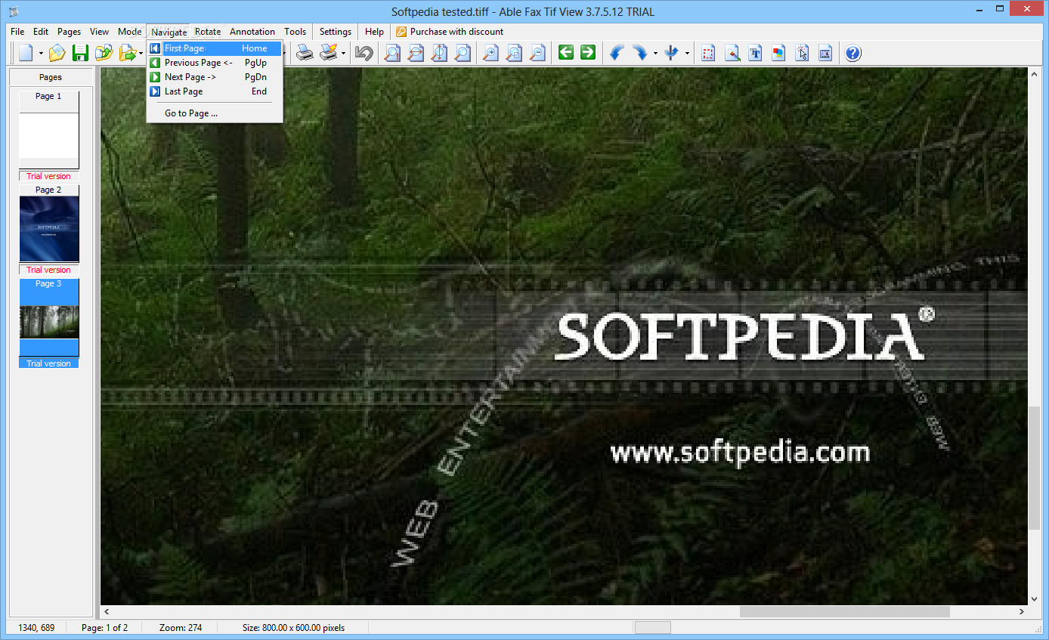Click the first magnifier page zoom icon

(x=392, y=53)
